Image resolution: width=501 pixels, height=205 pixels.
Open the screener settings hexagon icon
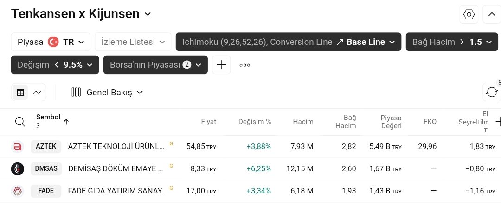point(469,14)
